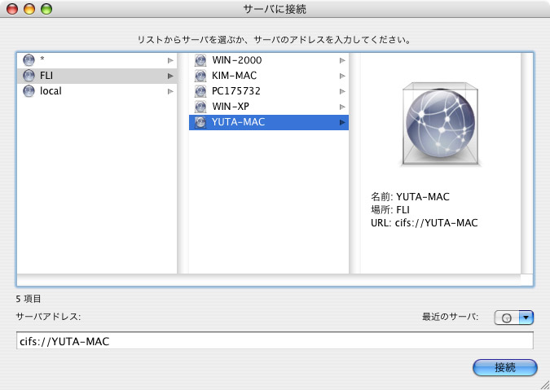Click the network icon beside KIM-MAC
Image resolution: width=550 pixels, height=390 pixels.
pos(200,76)
